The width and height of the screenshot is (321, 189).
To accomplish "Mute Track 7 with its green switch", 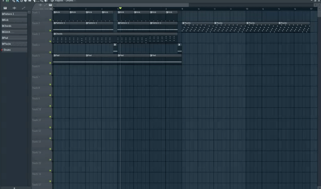I will pos(50,84).
